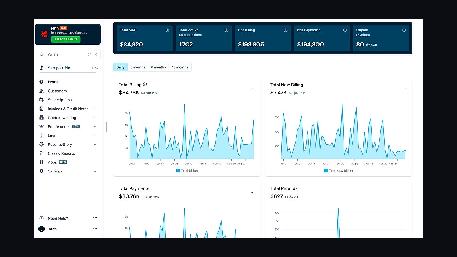Click the Product Catalog icon
This screenshot has width=457, height=257.
pos(42,118)
